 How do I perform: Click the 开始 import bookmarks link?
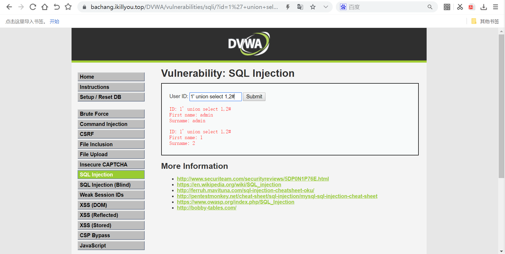tap(54, 22)
